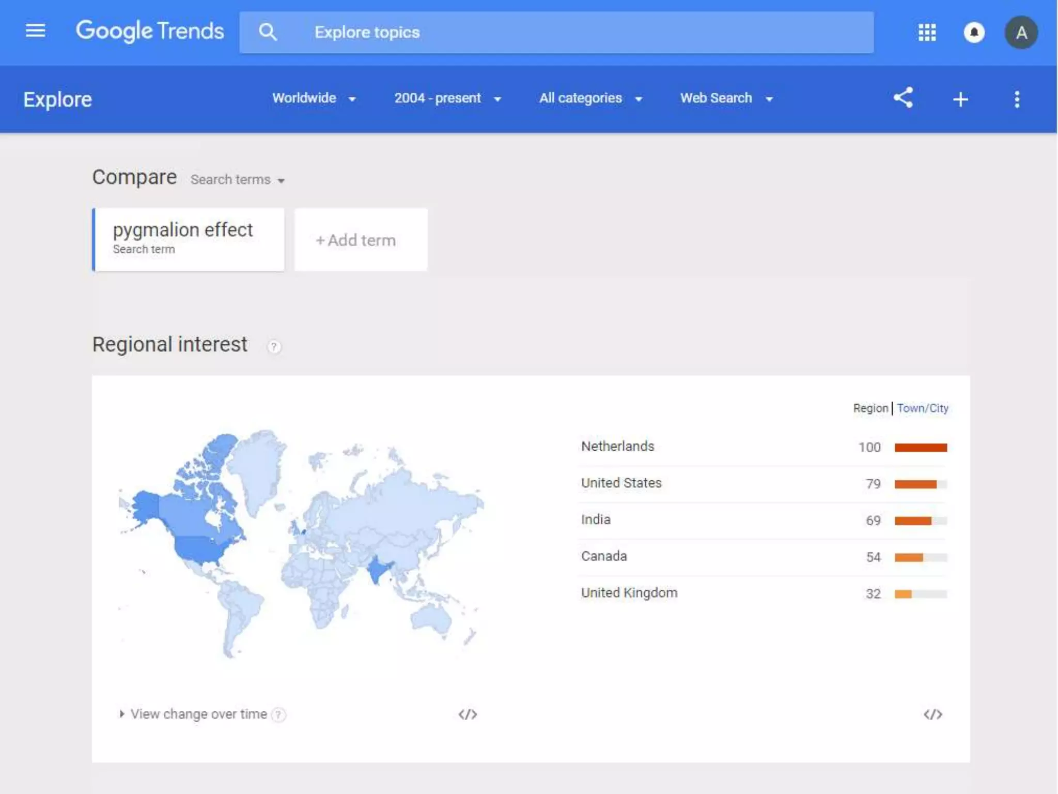
Task: Click the share icon
Action: (903, 98)
